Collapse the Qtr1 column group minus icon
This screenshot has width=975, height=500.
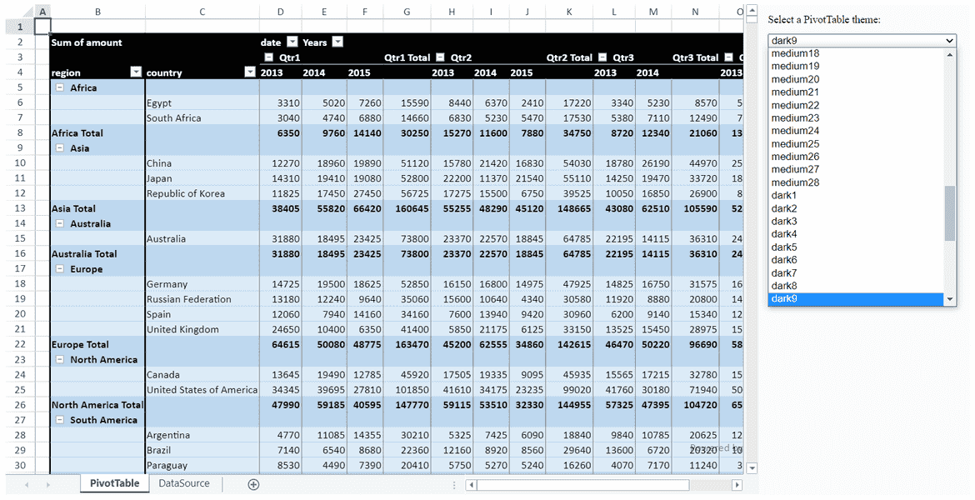coord(268,57)
